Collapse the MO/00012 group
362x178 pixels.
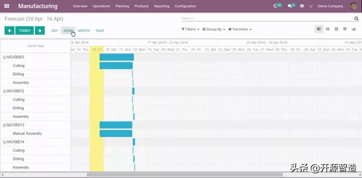[4, 91]
